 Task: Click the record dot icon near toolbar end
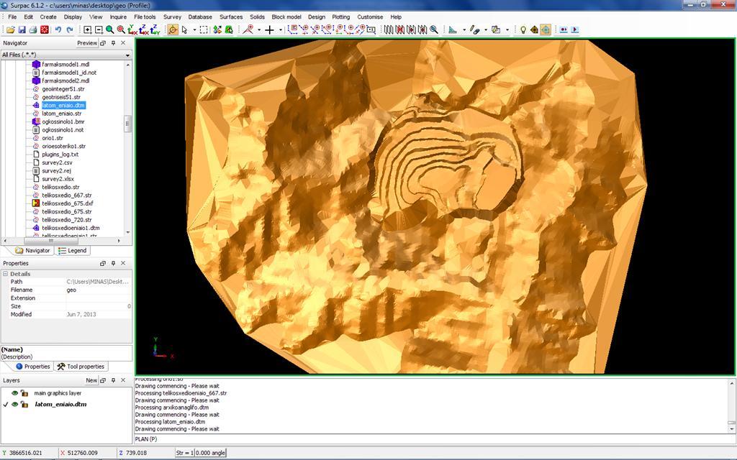click(563, 29)
